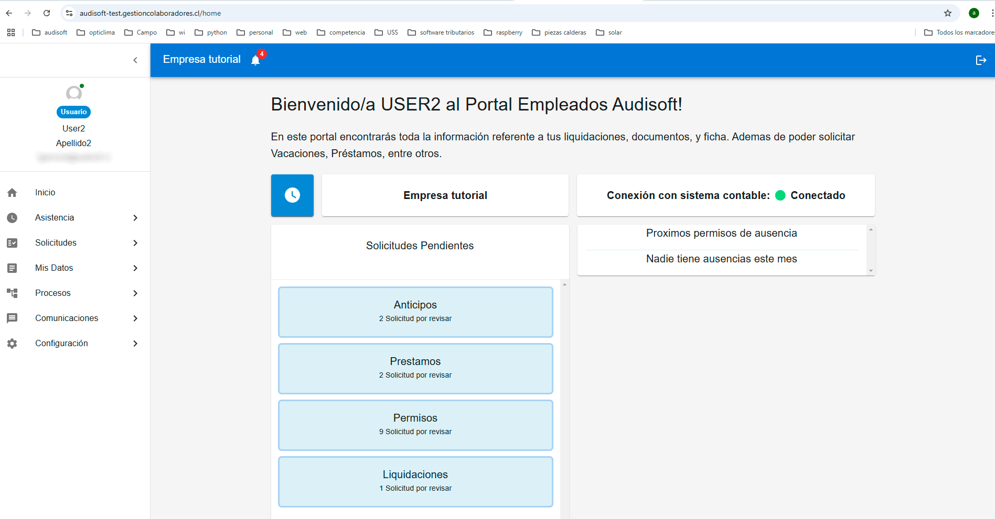The image size is (995, 519).
Task: Select the Inicio home icon in sidebar
Action: pos(13,192)
